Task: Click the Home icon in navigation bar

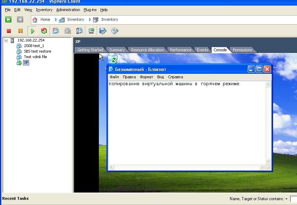Action: point(35,20)
